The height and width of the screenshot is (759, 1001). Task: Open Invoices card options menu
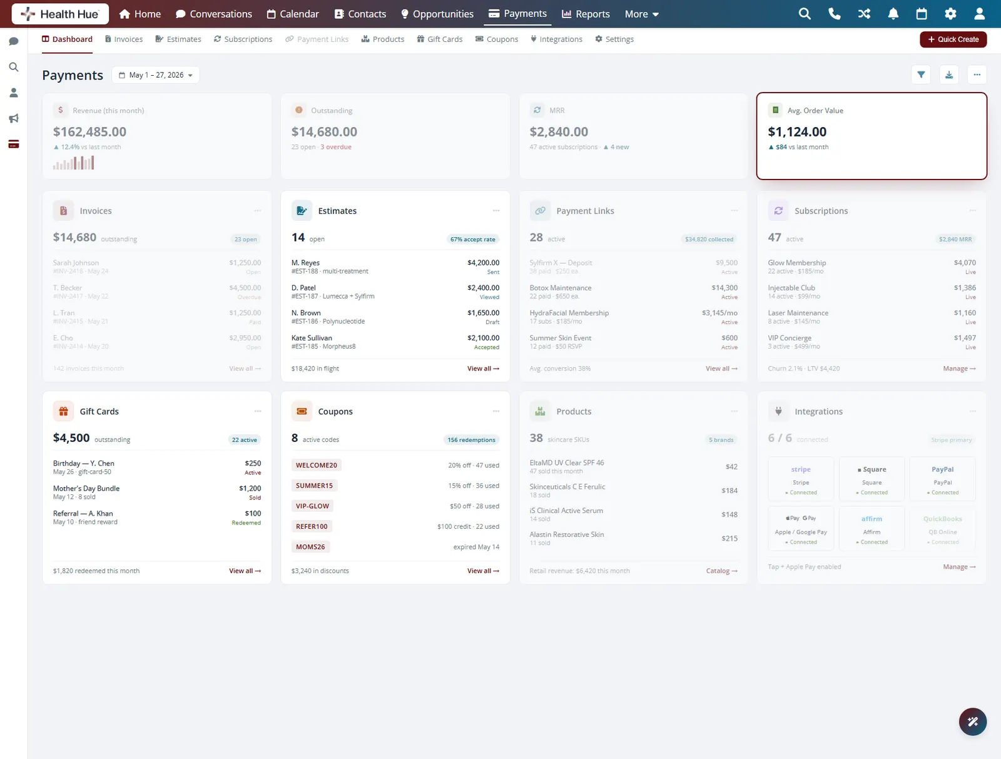258,211
